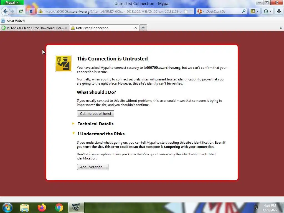This screenshot has width=284, height=213.
Task: Click the What Should I Do? heading
Action: pos(96,92)
